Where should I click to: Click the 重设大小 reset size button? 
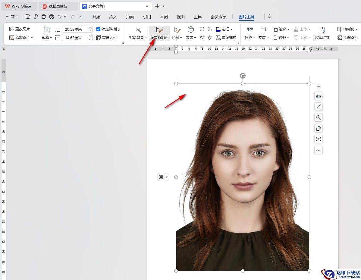pyautogui.click(x=106, y=38)
